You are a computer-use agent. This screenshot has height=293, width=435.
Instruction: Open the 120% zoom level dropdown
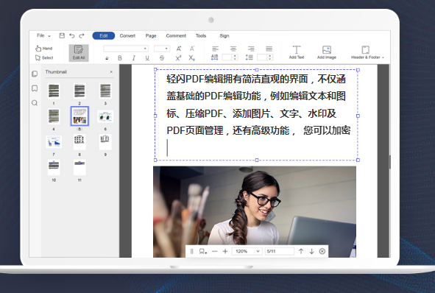pos(247,251)
